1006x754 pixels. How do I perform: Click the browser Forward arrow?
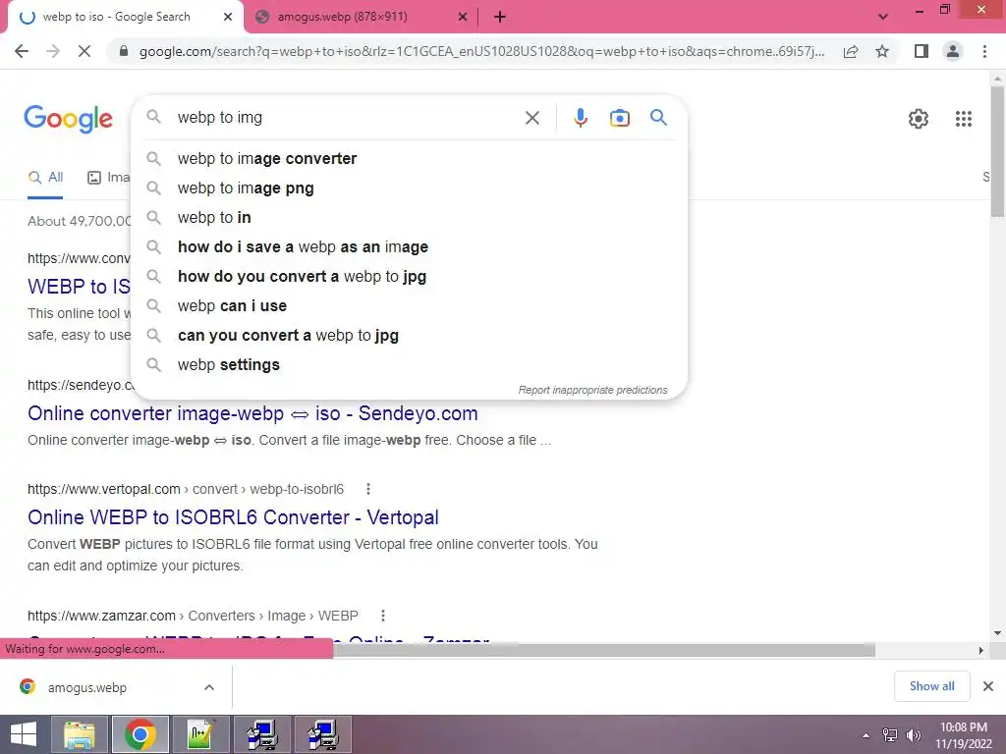(53, 51)
